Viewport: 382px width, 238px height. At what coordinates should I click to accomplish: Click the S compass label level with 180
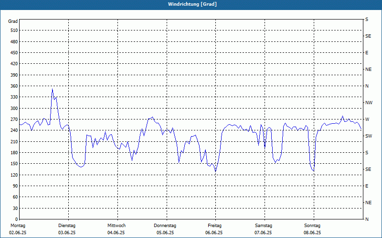pos(367,153)
